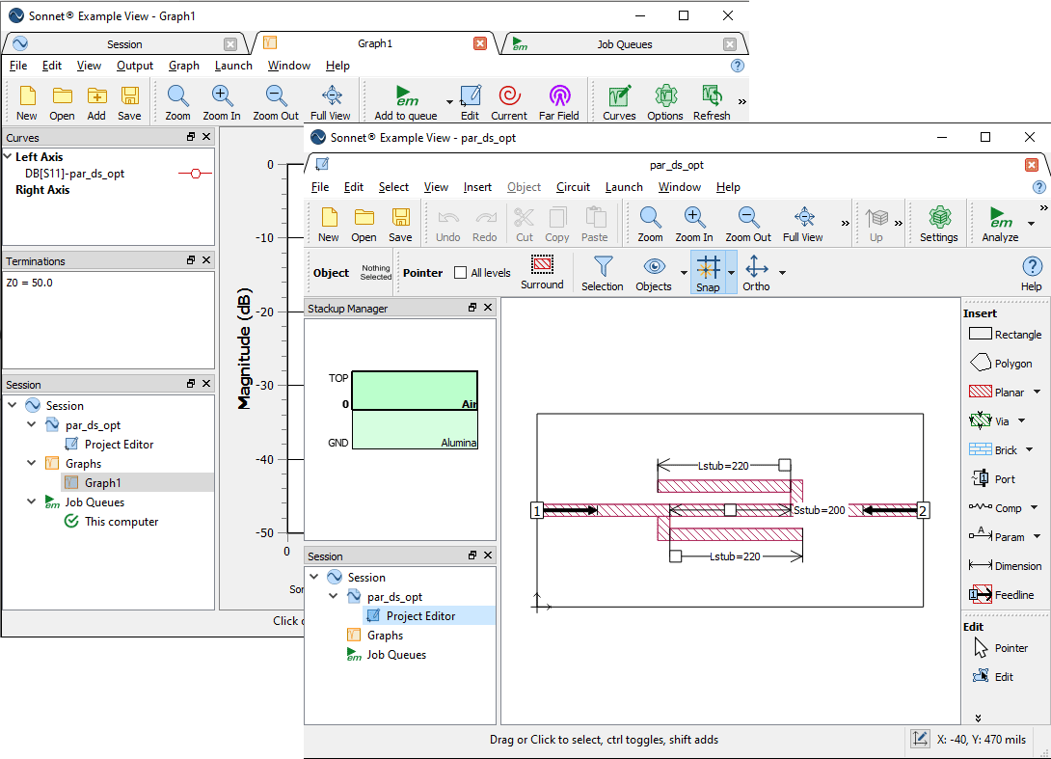This screenshot has width=1051, height=759.
Task: Select the Planar metal insert tool
Action: pos(997,393)
